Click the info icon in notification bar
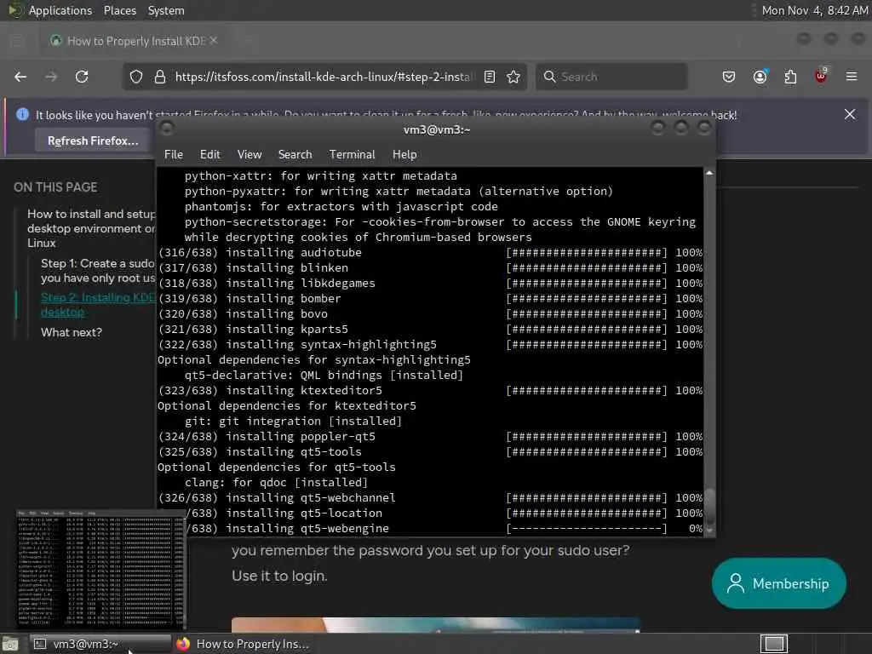Viewport: 872px width, 654px height. coord(22,115)
